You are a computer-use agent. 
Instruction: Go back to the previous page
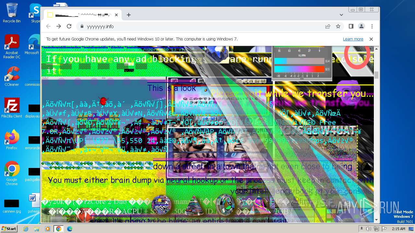pos(48,27)
